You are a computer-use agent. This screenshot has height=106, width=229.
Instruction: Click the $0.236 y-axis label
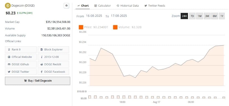83,32
